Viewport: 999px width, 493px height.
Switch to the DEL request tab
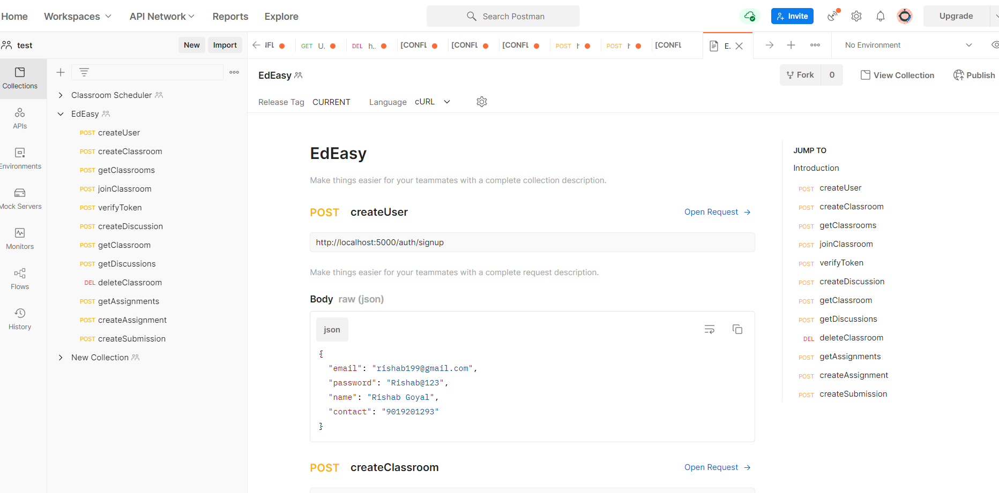(x=369, y=46)
